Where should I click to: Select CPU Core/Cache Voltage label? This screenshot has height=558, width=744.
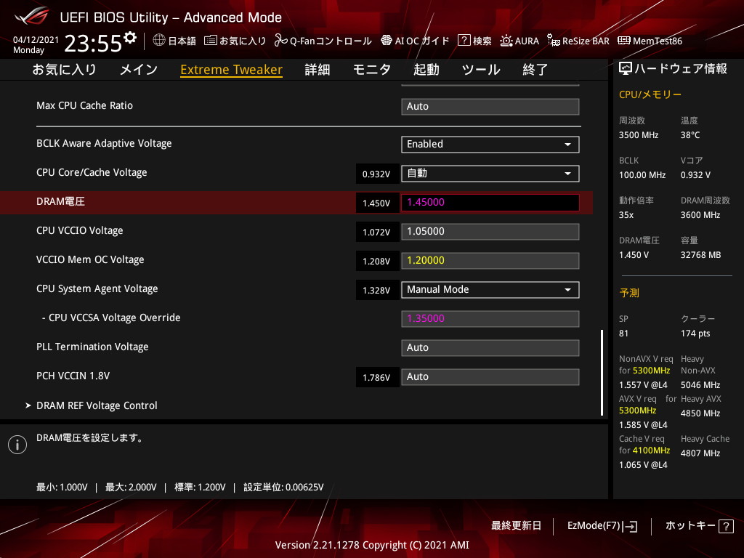(92, 173)
